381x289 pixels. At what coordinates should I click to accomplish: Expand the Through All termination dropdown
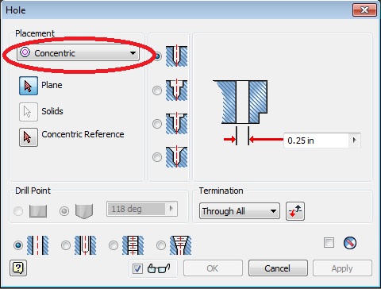[240, 211]
